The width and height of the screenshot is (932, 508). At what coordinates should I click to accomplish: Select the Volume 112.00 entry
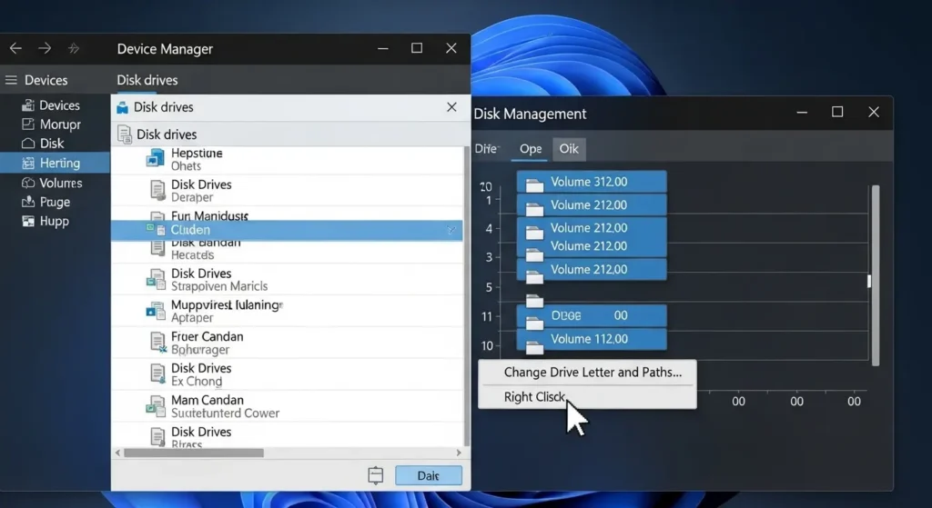click(x=592, y=340)
